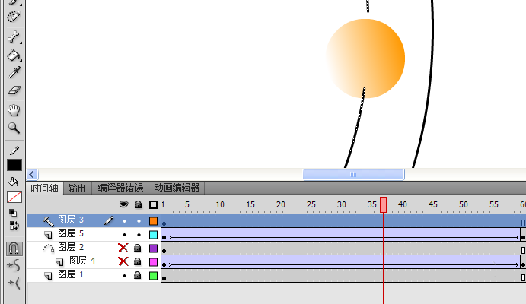This screenshot has height=304, width=526.
Task: Open the 编译器错误 tab
Action: click(x=120, y=188)
